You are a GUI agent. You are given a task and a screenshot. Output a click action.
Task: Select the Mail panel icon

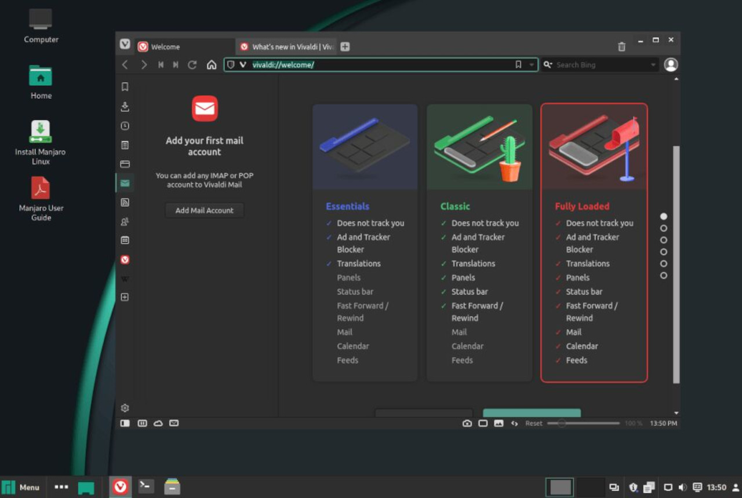[125, 182]
